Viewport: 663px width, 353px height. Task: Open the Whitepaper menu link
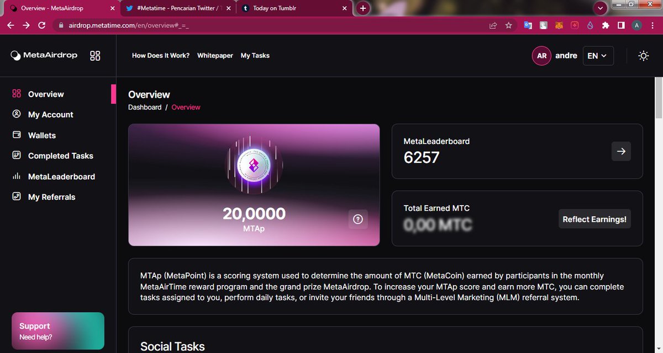(x=215, y=56)
